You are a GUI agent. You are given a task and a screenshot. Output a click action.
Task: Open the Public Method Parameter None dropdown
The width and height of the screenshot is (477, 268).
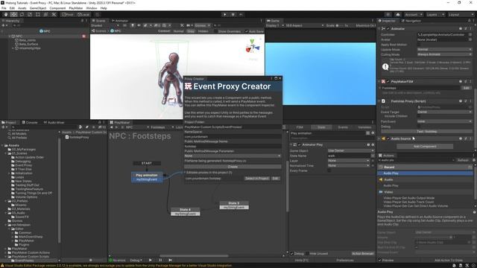(233, 156)
